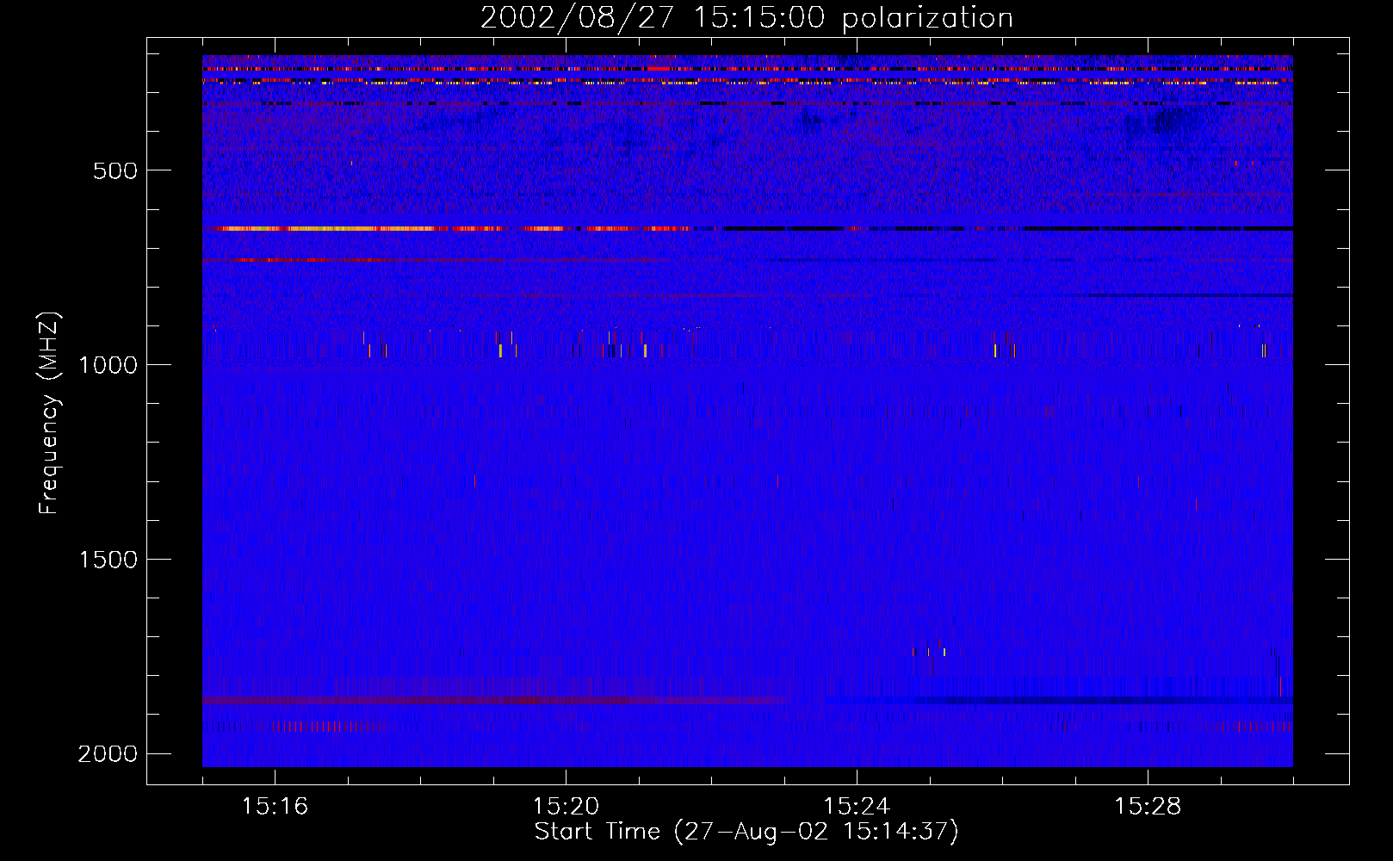1393x861 pixels.
Task: Click the 1000 frequency tick label
Action: pyautogui.click(x=108, y=365)
